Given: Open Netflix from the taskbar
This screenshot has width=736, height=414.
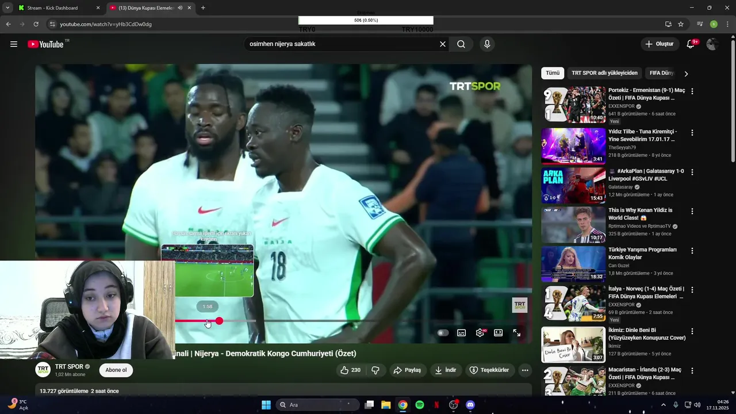Looking at the screenshot, I should pyautogui.click(x=436, y=405).
